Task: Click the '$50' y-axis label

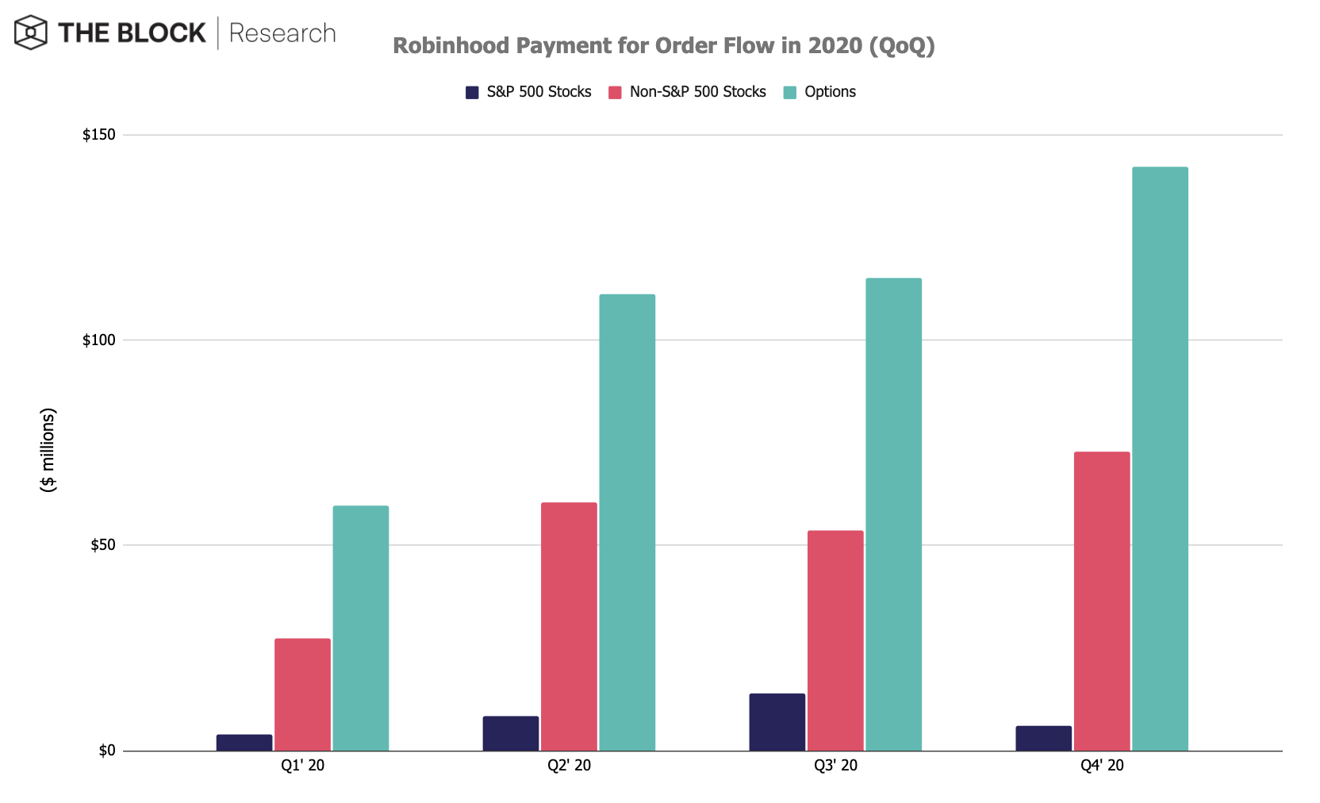Action: click(x=103, y=545)
